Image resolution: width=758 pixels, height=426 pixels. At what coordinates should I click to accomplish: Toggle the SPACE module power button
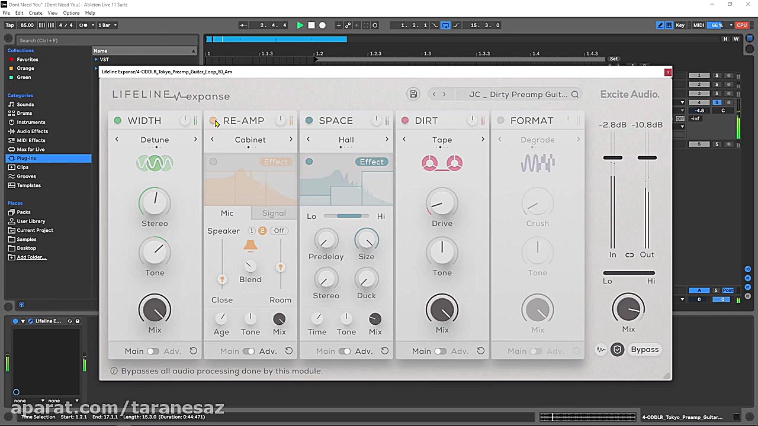[x=309, y=121]
